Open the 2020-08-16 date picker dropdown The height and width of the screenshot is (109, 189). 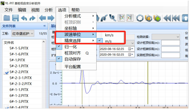pyautogui.click(x=132, y=49)
